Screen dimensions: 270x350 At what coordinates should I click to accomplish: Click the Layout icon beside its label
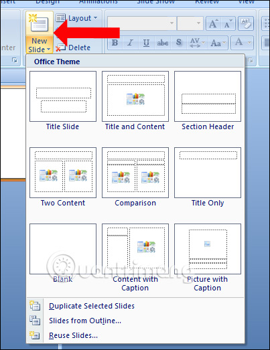tap(60, 18)
